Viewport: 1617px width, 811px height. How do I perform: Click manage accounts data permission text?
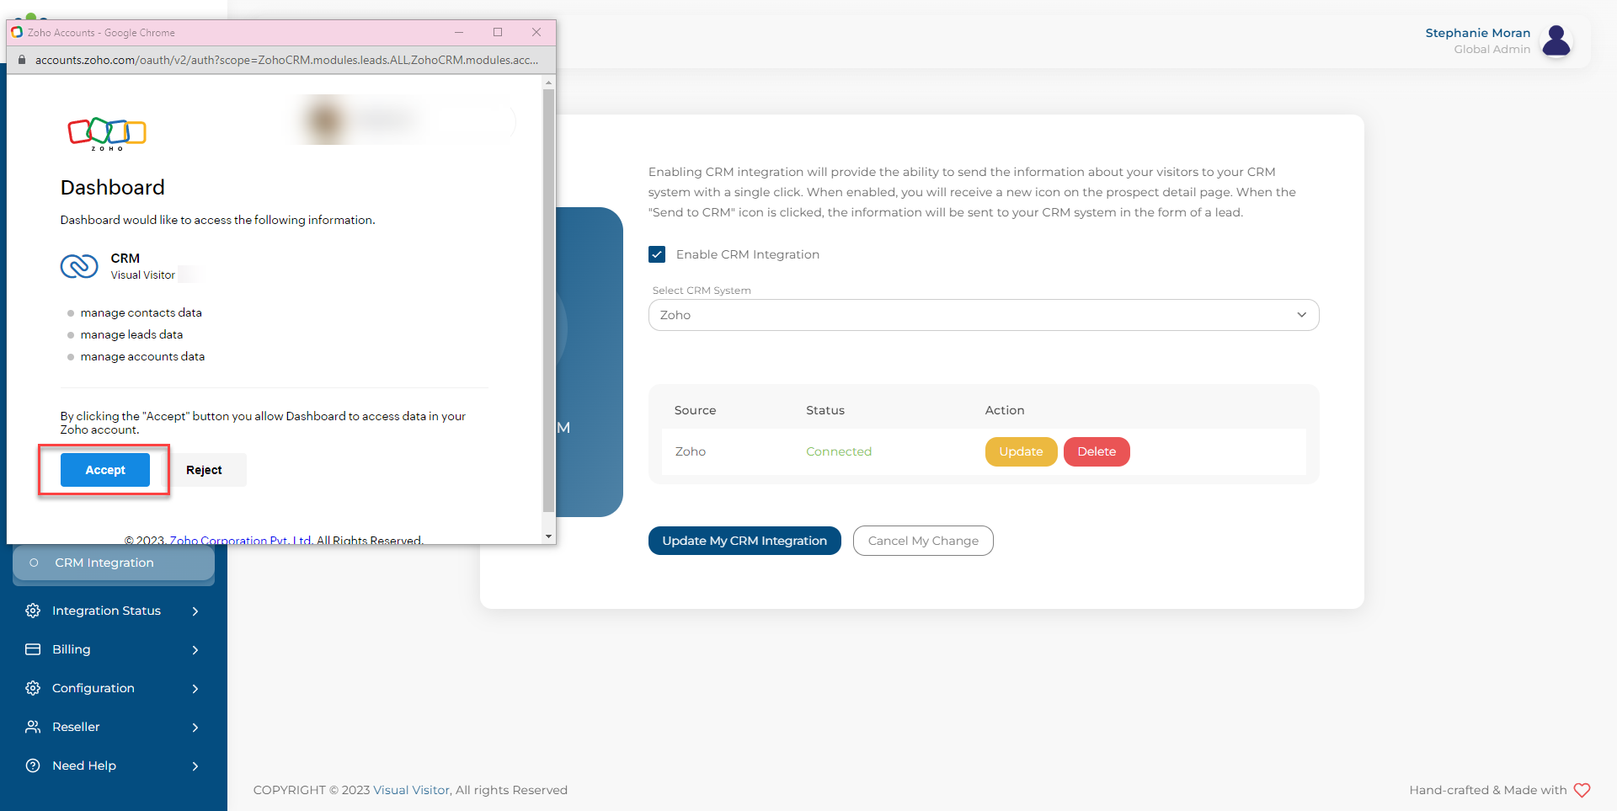[x=142, y=356]
